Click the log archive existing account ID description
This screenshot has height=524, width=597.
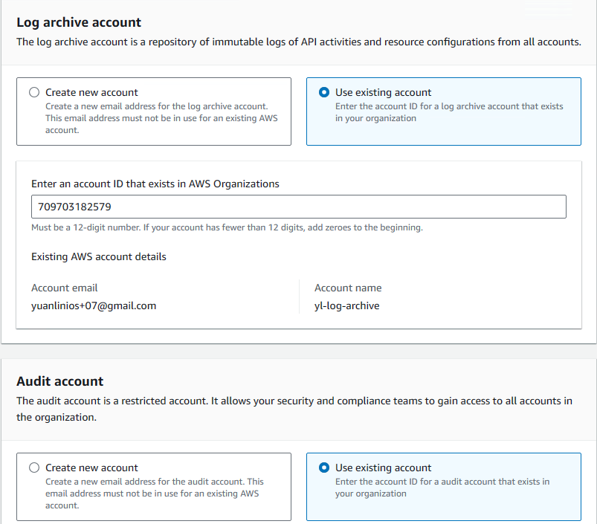click(449, 112)
